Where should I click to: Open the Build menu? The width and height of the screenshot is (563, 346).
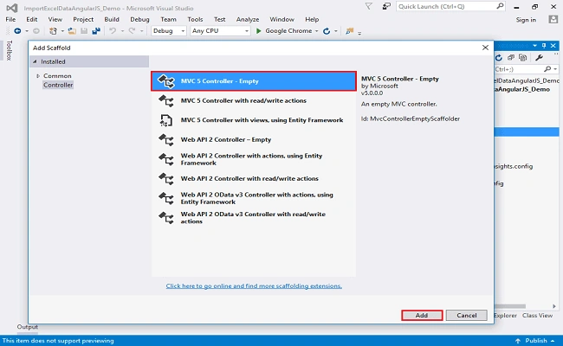point(112,19)
